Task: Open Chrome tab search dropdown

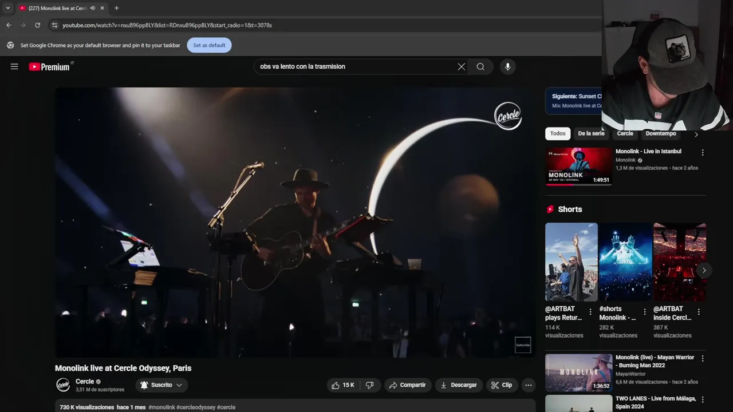Action: [x=7, y=8]
